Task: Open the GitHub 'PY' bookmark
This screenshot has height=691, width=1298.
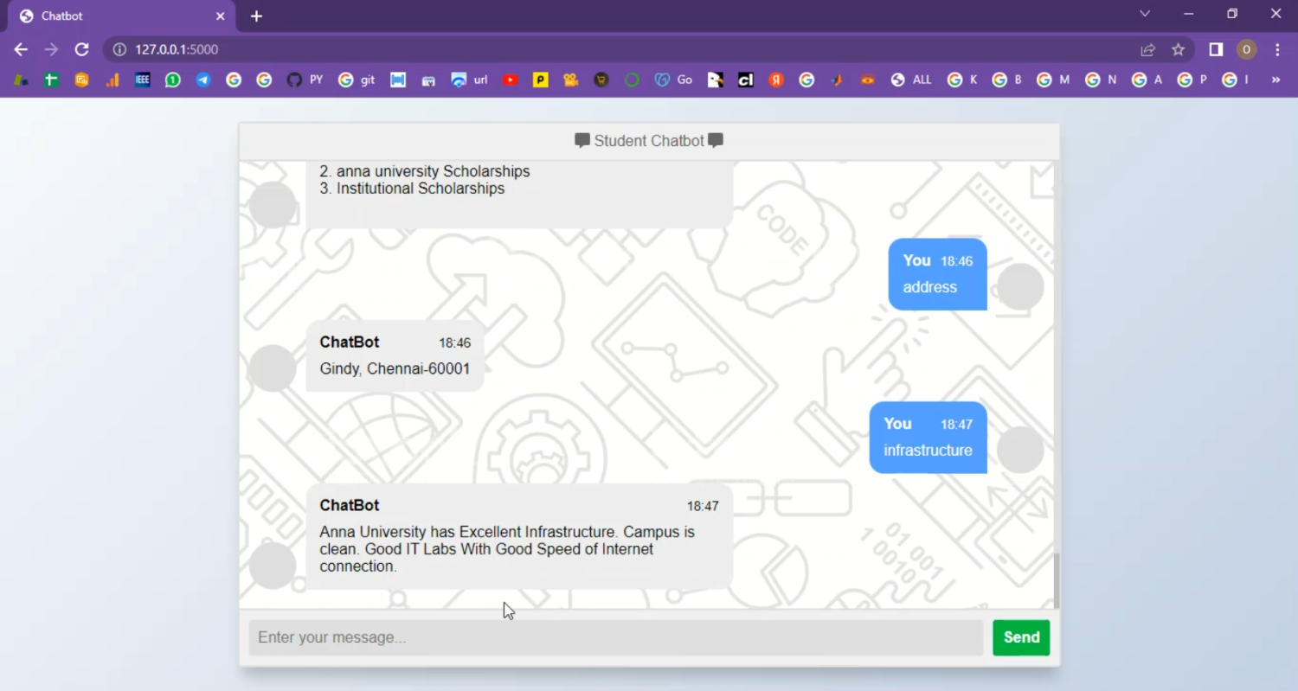Action: point(305,80)
